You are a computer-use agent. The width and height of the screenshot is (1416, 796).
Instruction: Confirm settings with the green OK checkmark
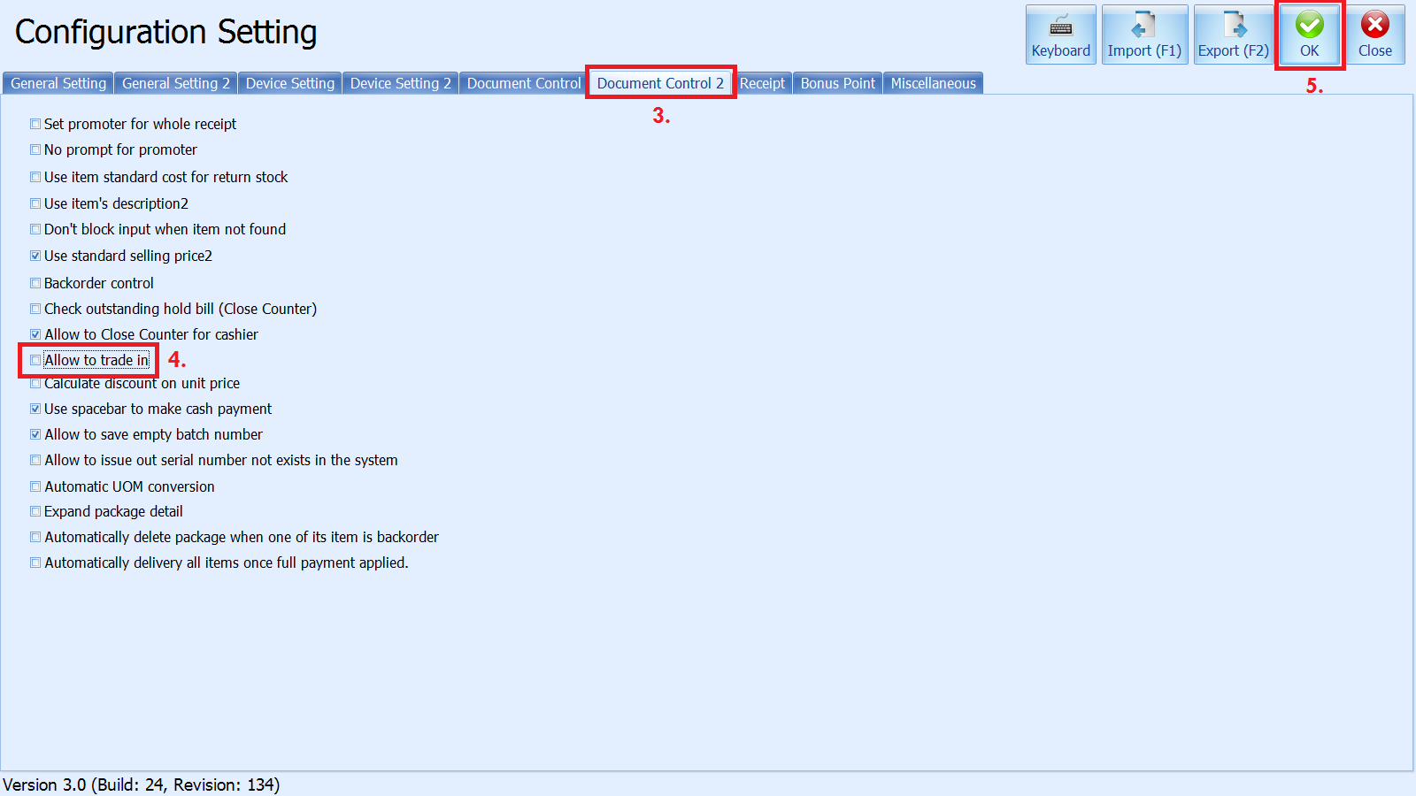(1309, 34)
